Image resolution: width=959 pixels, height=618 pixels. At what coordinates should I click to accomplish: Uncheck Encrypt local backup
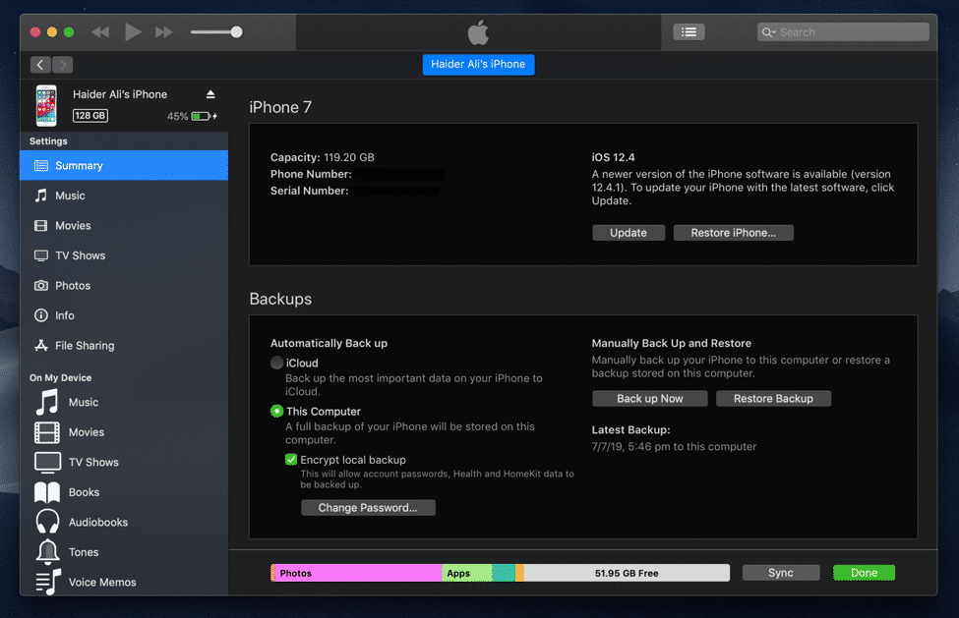click(x=289, y=459)
